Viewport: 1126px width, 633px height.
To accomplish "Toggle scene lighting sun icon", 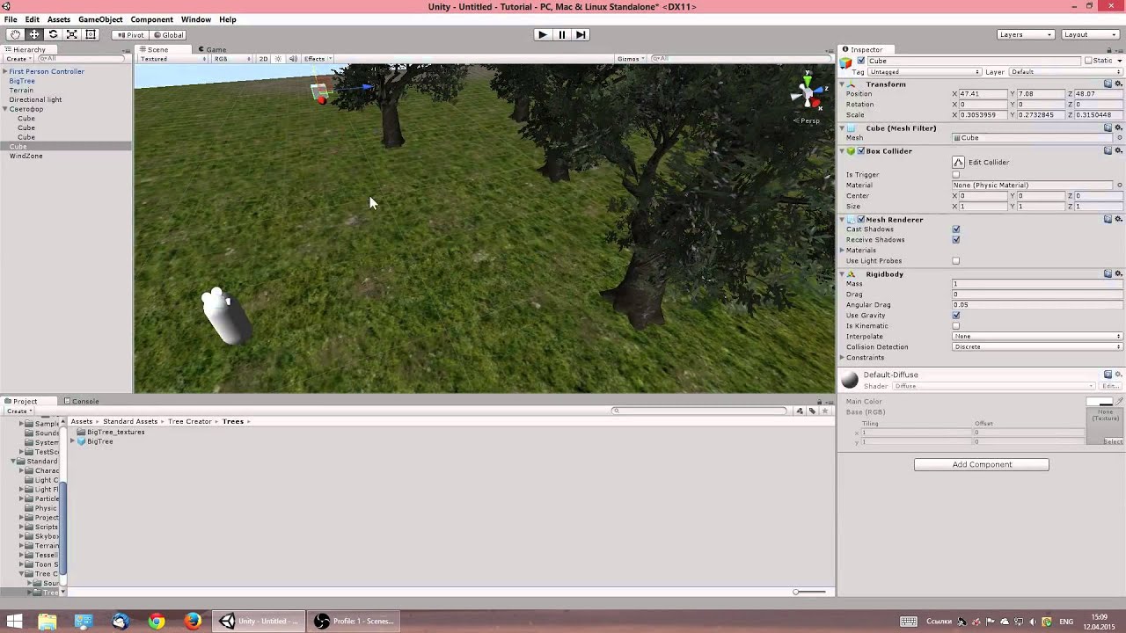I will pos(278,59).
